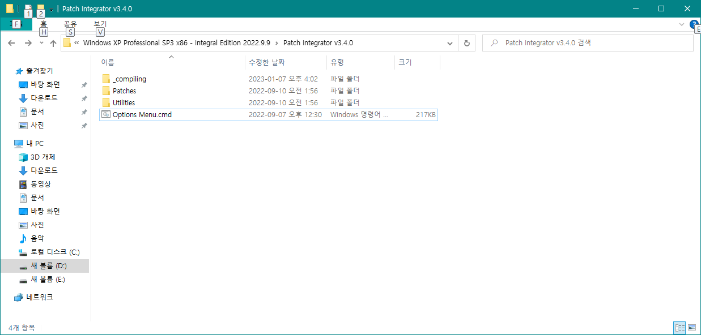Expand the address bar history dropdown

point(451,43)
